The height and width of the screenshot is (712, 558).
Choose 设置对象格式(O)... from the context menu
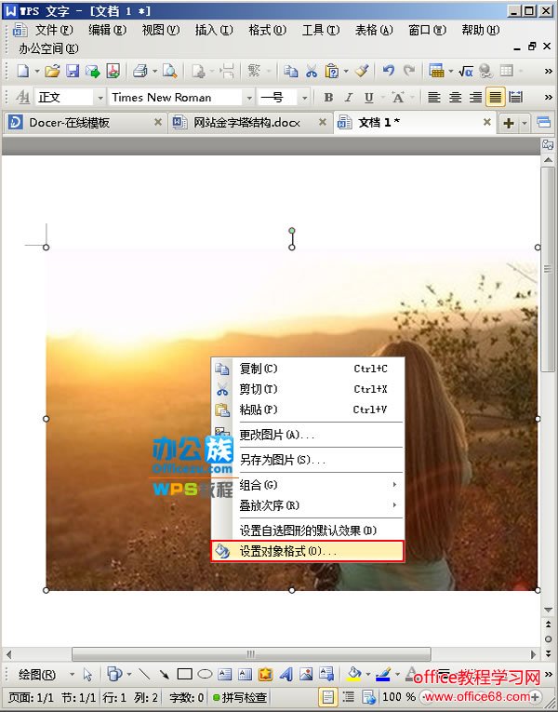(308, 551)
